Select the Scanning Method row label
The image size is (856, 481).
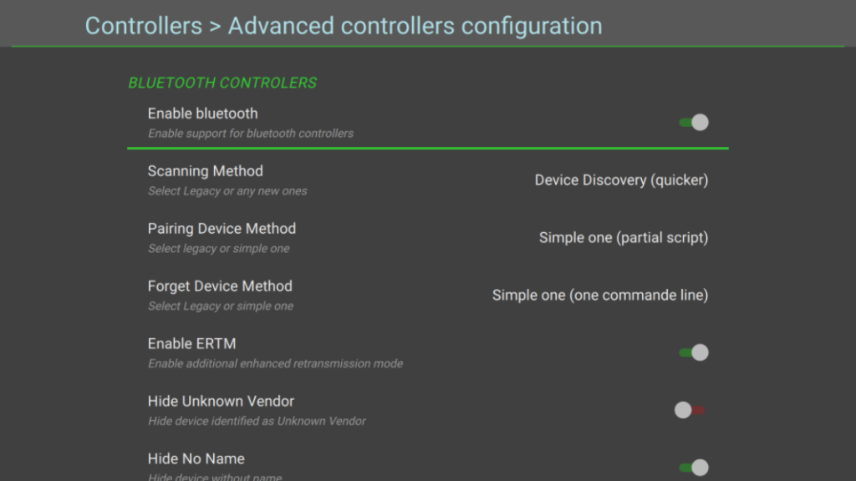coord(206,170)
